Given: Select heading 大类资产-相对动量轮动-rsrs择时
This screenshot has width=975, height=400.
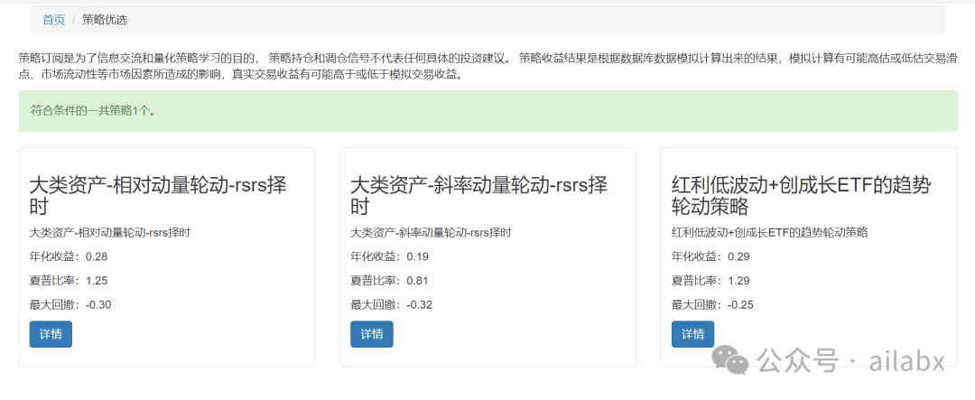Looking at the screenshot, I should 159,195.
